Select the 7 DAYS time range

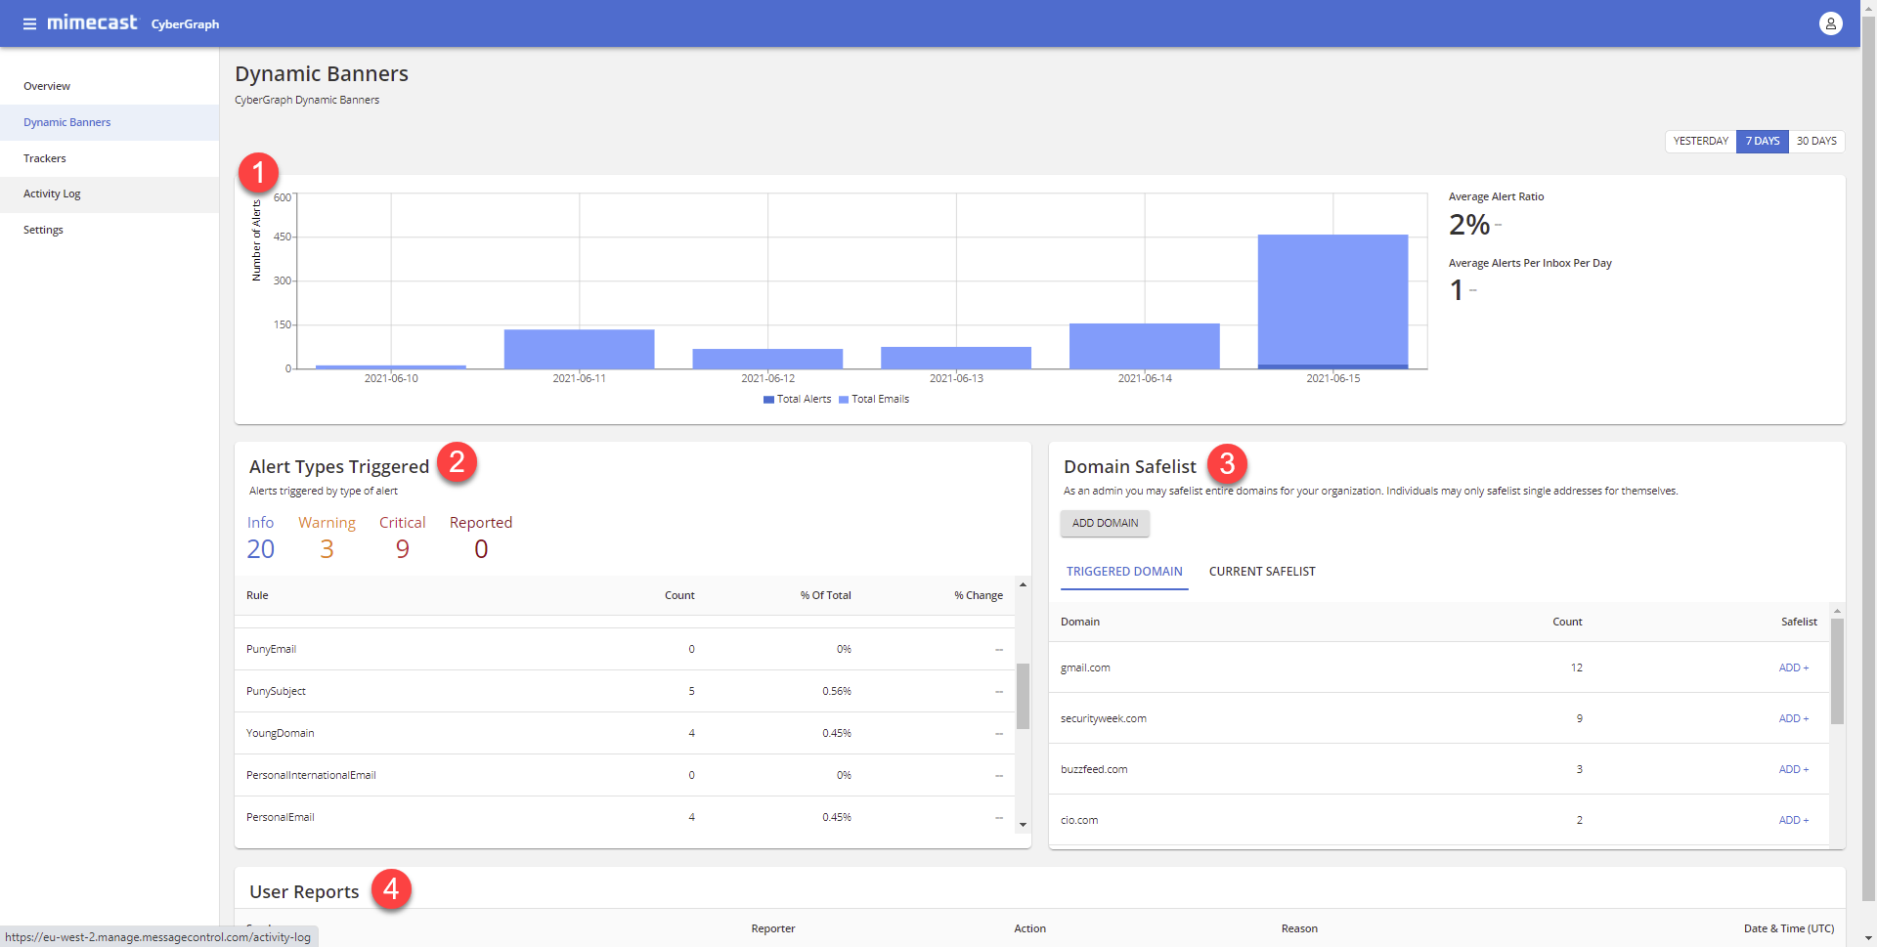pos(1762,141)
